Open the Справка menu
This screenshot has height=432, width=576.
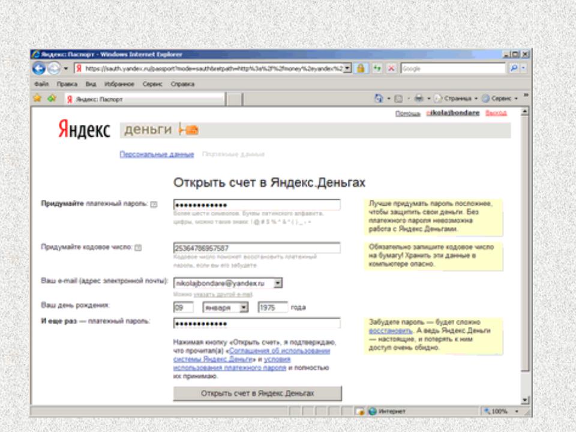click(x=182, y=84)
